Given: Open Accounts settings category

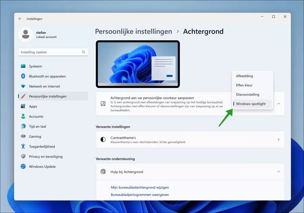Looking at the screenshot, I should click(53, 116).
